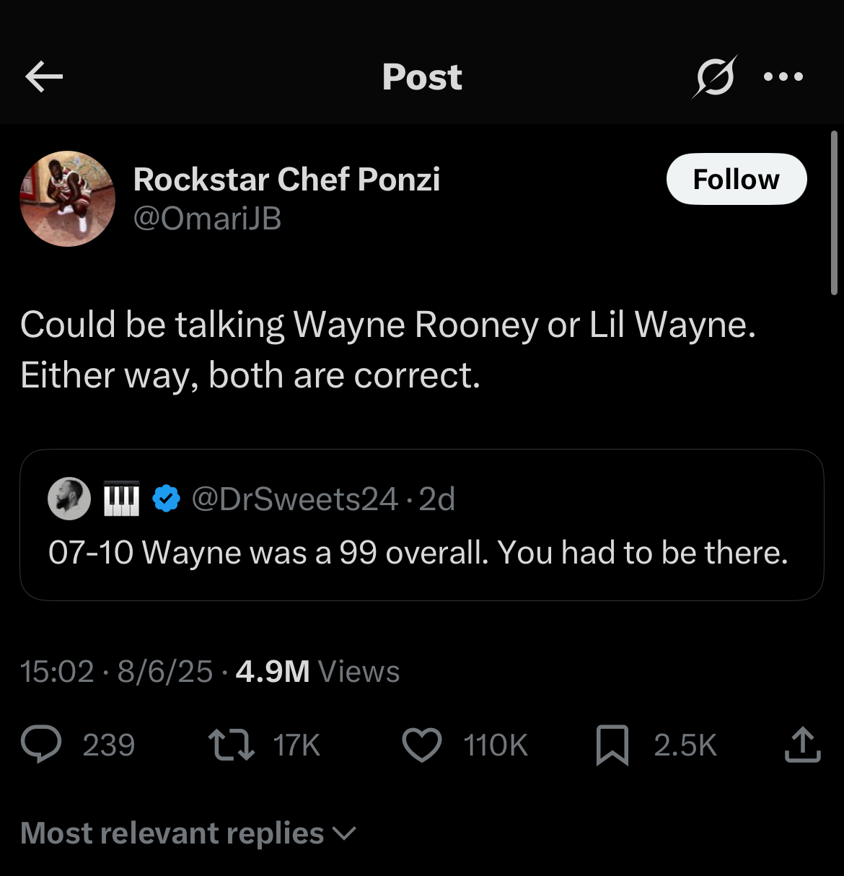Open the three-dot more options menu
Image resolution: width=844 pixels, height=876 pixels.
coord(783,76)
